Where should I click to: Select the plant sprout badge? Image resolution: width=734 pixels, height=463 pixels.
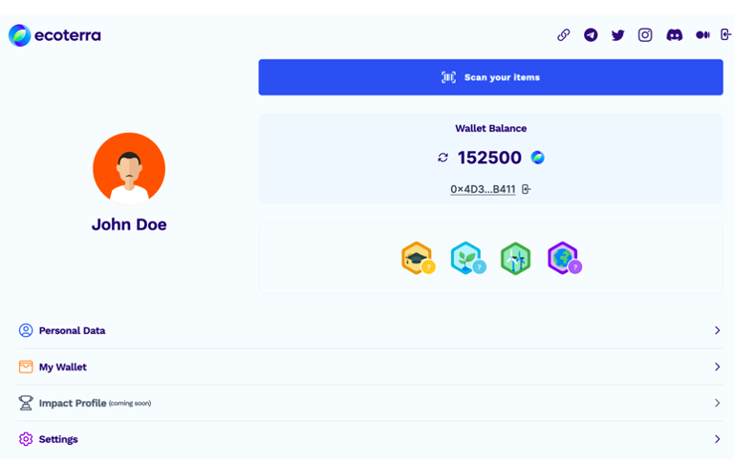[467, 258]
